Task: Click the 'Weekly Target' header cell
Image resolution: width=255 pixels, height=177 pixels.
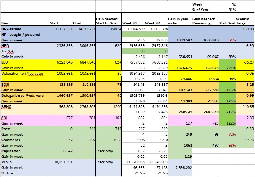Action: 245,21
